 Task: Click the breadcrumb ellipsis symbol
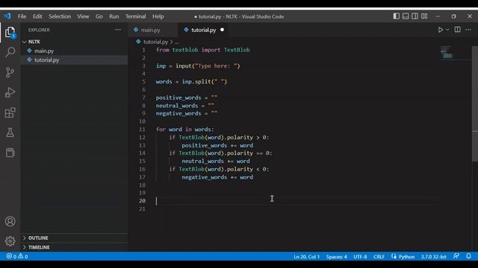177,42
